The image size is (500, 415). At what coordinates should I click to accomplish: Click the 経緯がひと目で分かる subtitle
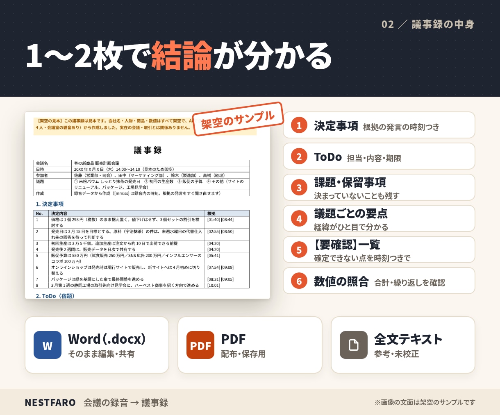351,227
